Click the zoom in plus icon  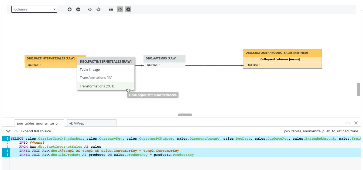[x=70, y=9]
